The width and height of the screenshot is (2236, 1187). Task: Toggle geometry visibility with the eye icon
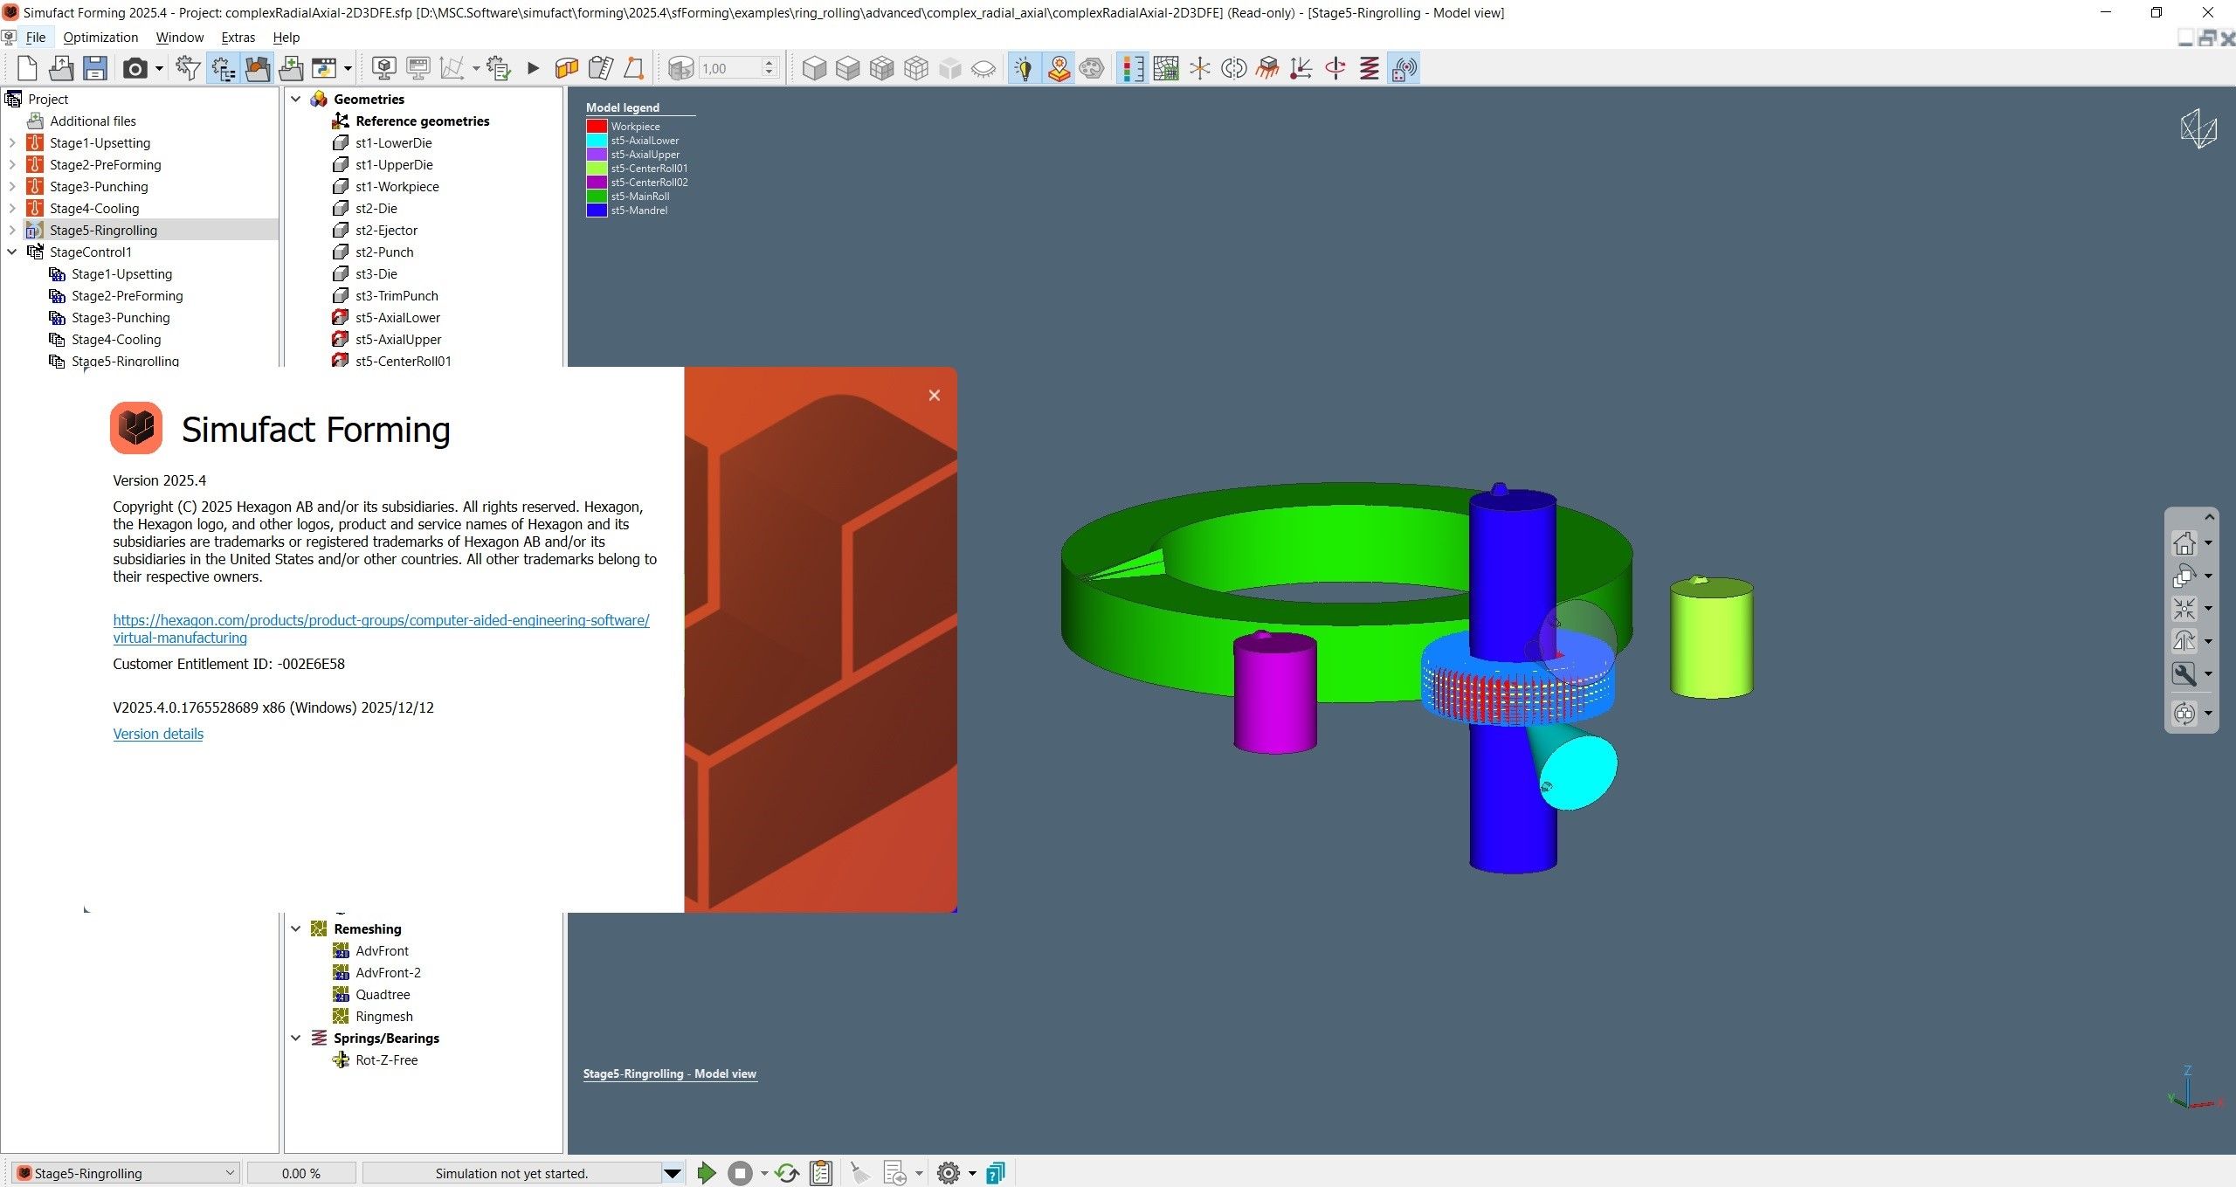click(985, 67)
